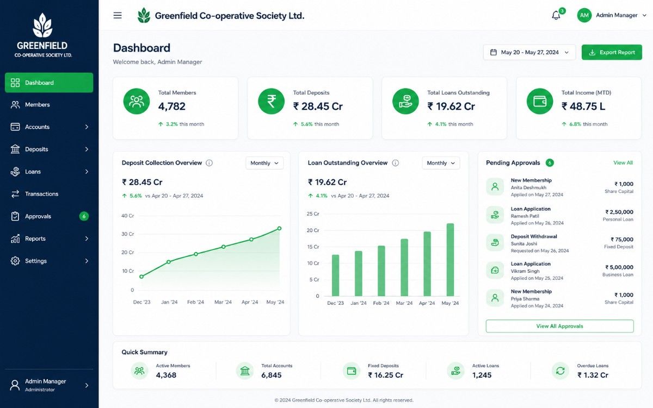Click Jan '24 point on deposit line chart
The image size is (653, 408).
[169, 262]
